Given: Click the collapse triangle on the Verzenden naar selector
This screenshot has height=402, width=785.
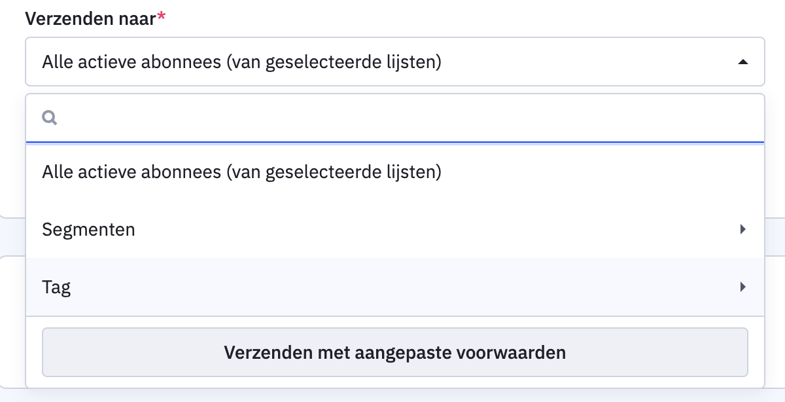Looking at the screenshot, I should [742, 62].
